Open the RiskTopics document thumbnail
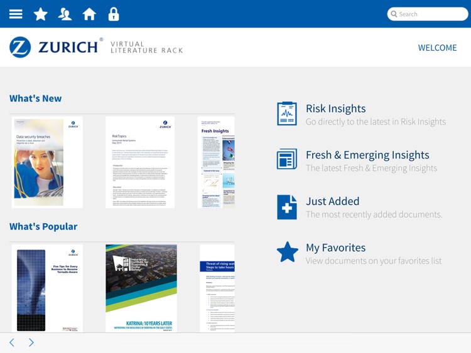The width and height of the screenshot is (471, 353). 140,162
